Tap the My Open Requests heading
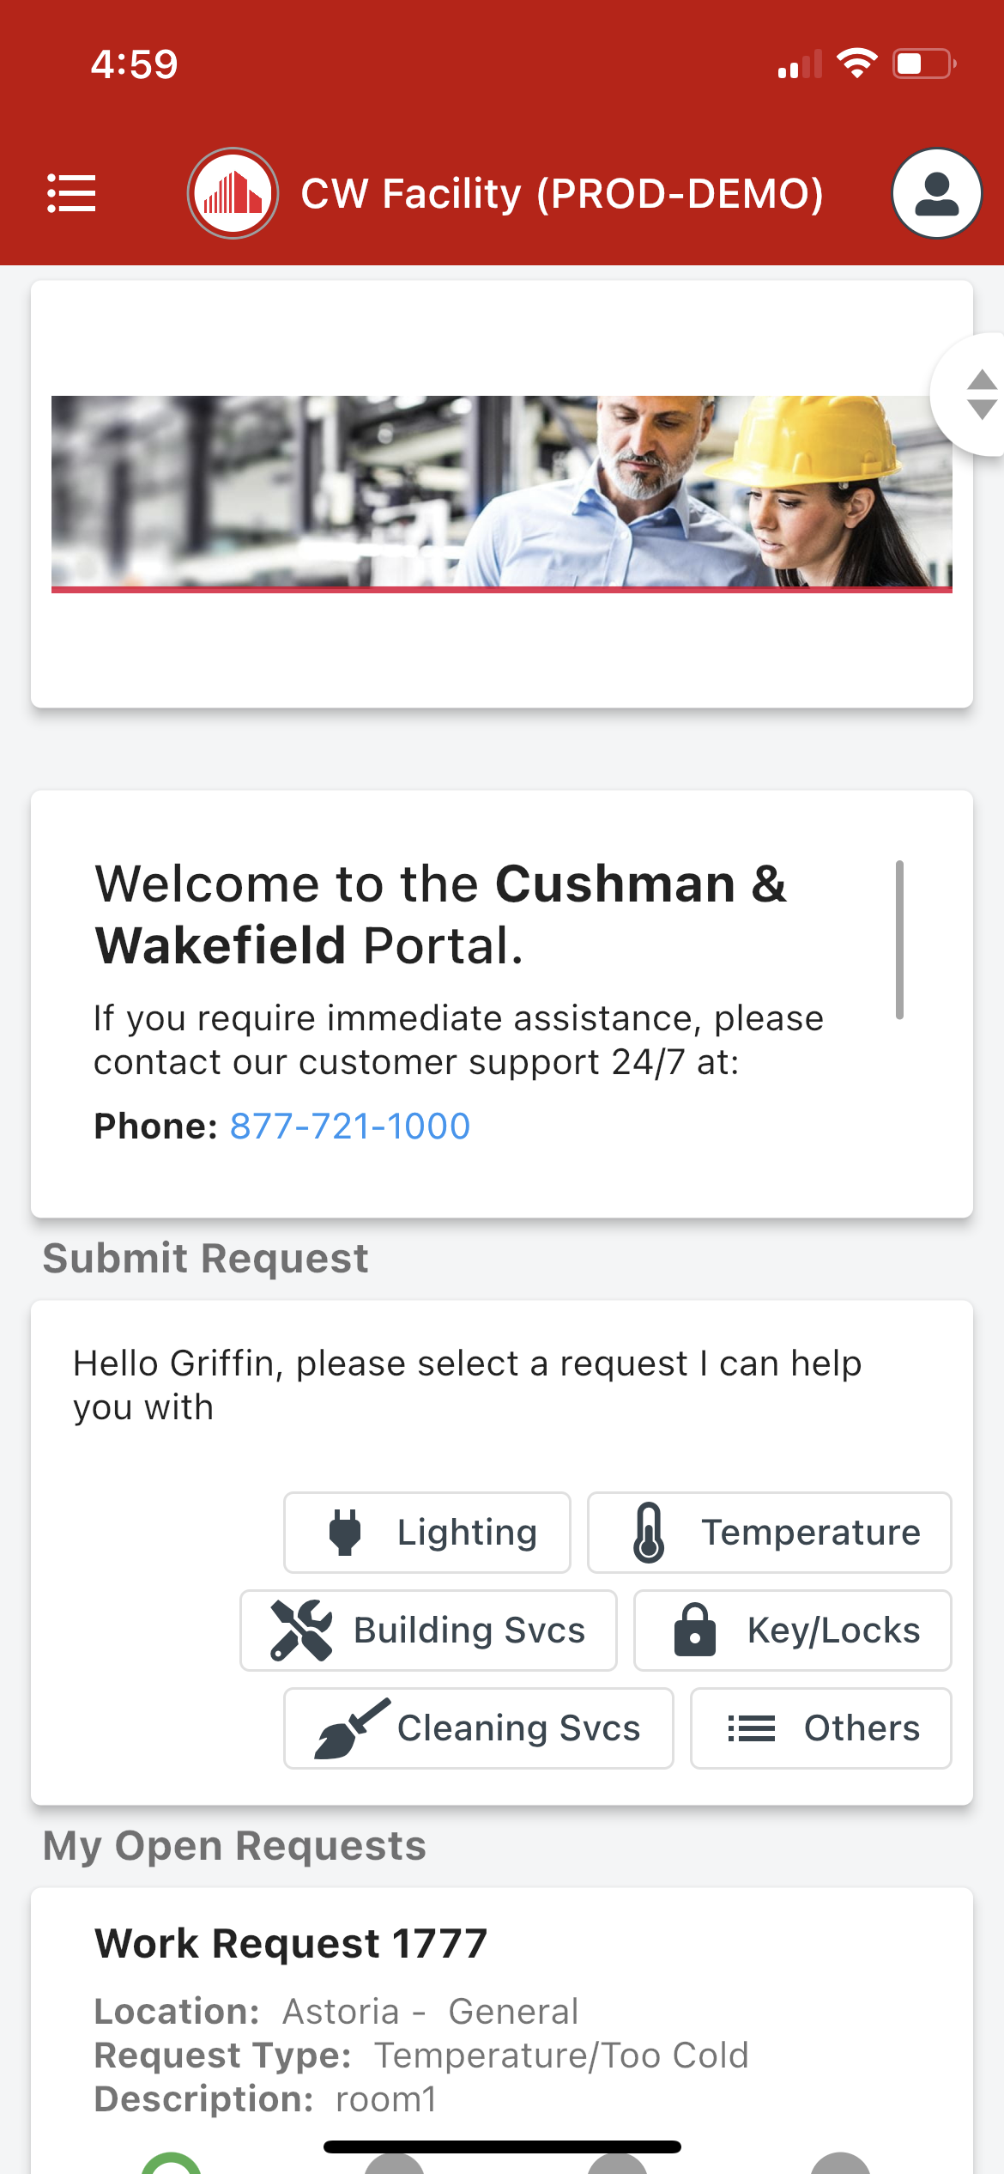This screenshot has height=2174, width=1004. click(234, 1846)
